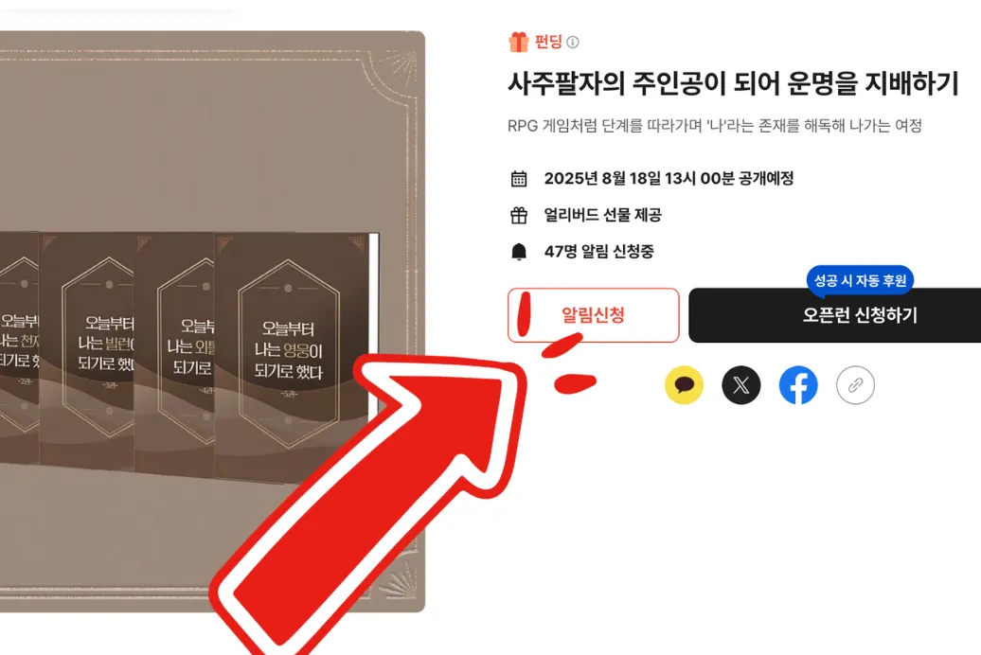The width and height of the screenshot is (981, 655).
Task: Select the 영웅이 되기로 했다 book cover
Action: (x=293, y=357)
